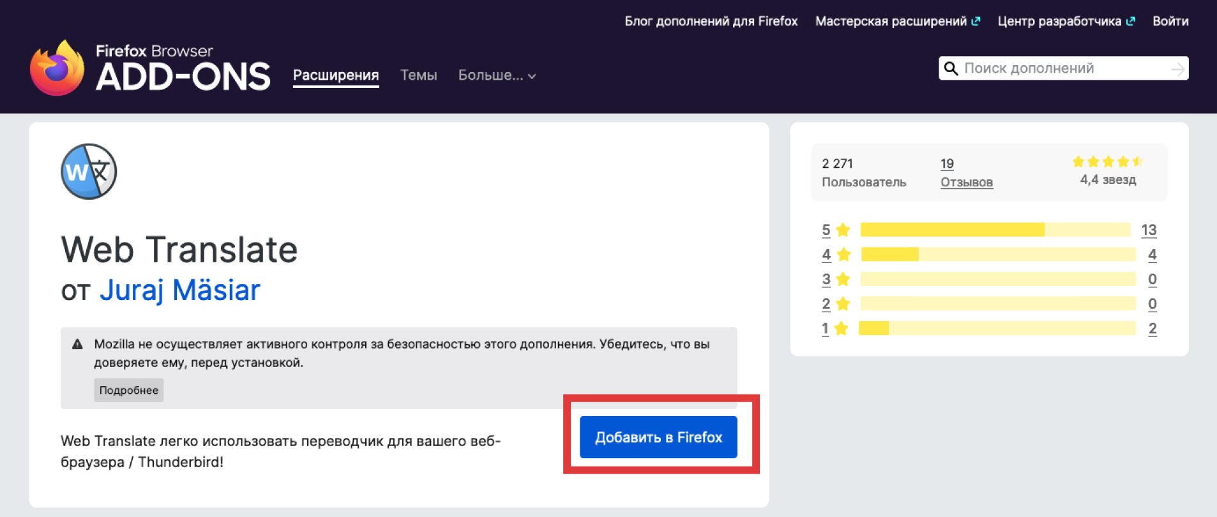Open the 13 five-star reviews count
The height and width of the screenshot is (517, 1217).
tap(1149, 230)
